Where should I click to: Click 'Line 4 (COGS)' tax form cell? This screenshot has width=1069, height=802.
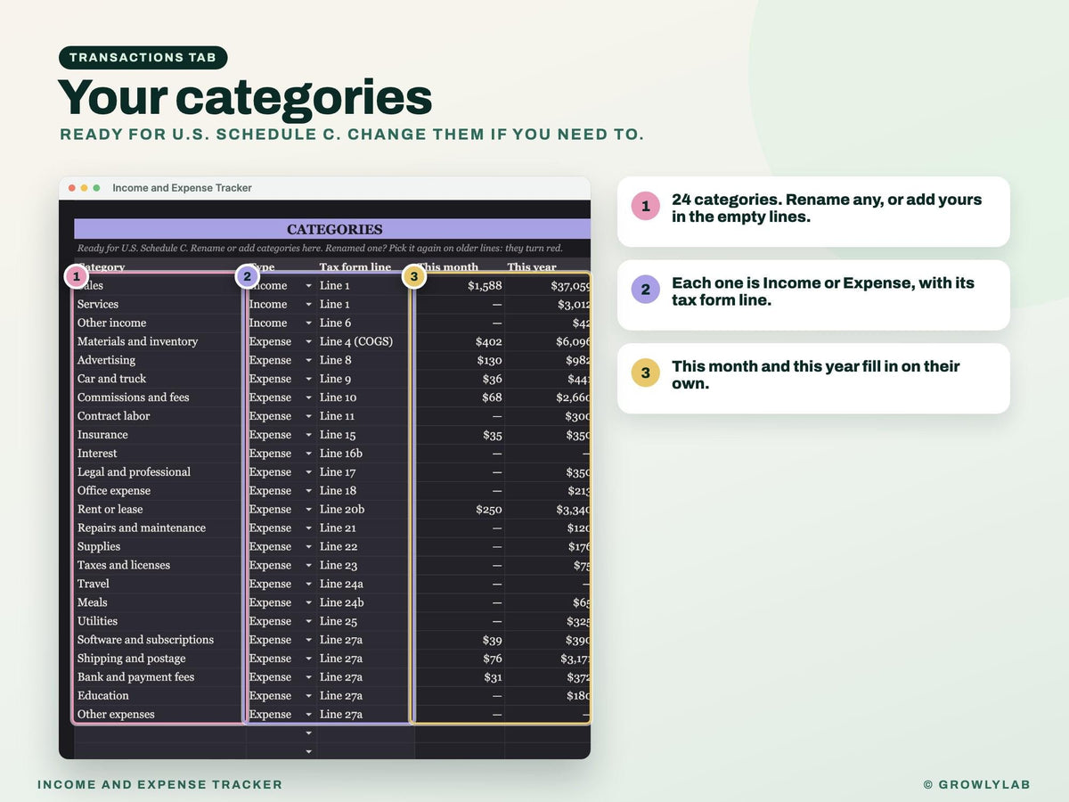point(356,341)
